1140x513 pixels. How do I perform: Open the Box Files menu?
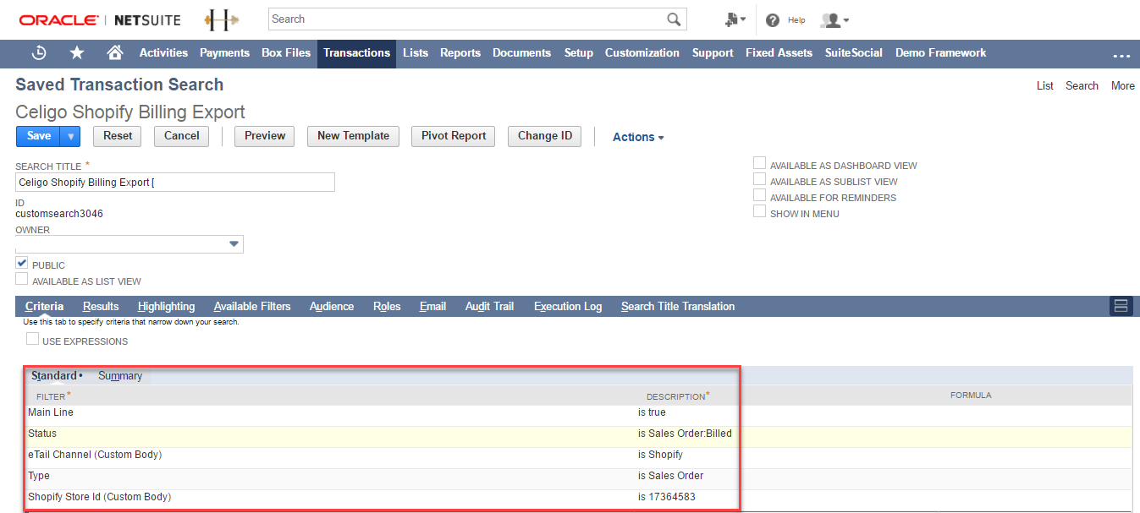[x=286, y=52]
